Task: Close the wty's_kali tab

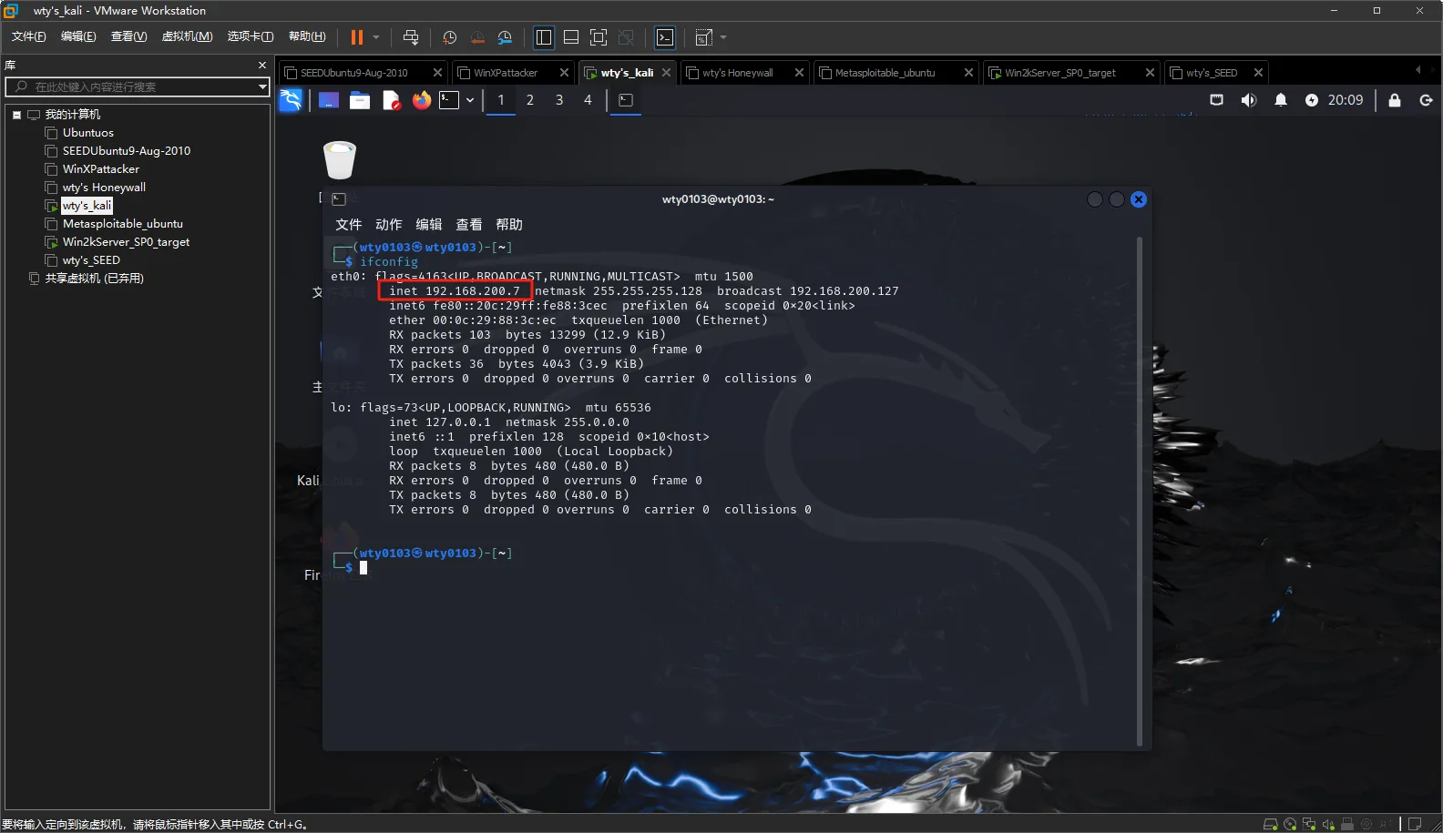Action: click(666, 73)
